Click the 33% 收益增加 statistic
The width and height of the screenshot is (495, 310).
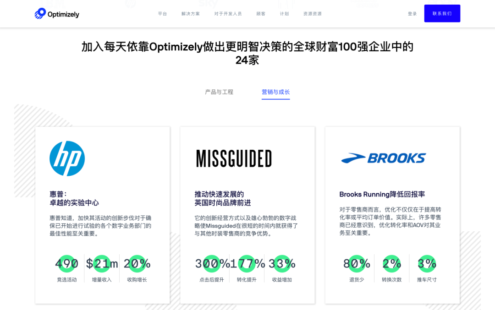tap(282, 269)
